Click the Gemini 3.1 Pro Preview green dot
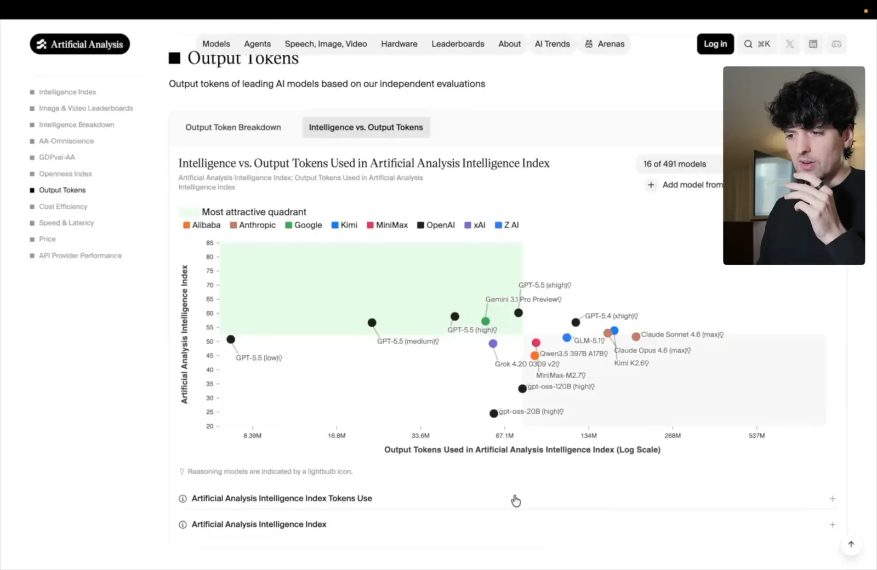The width and height of the screenshot is (877, 570). click(486, 321)
